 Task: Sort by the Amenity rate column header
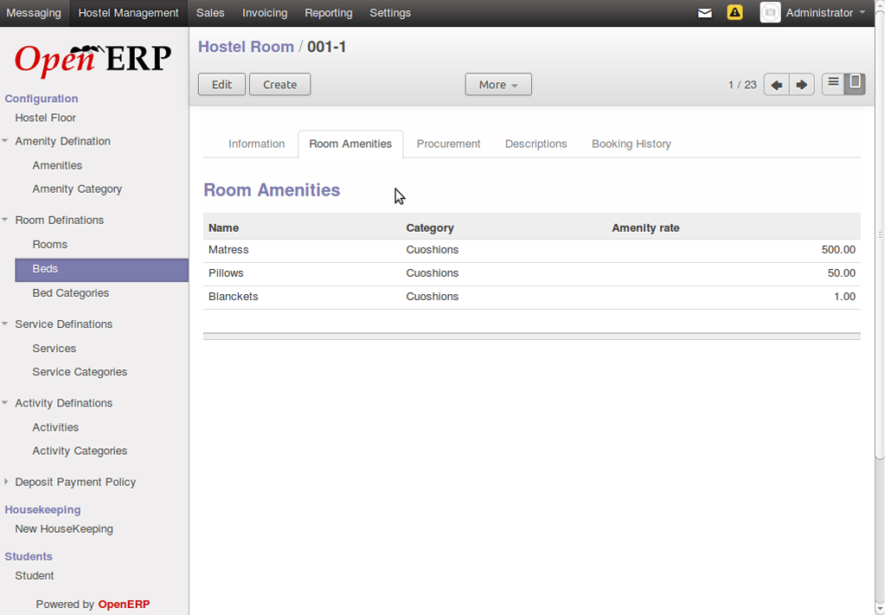[645, 228]
